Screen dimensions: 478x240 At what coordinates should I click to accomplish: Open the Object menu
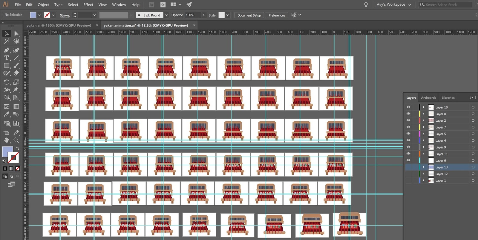(x=43, y=5)
